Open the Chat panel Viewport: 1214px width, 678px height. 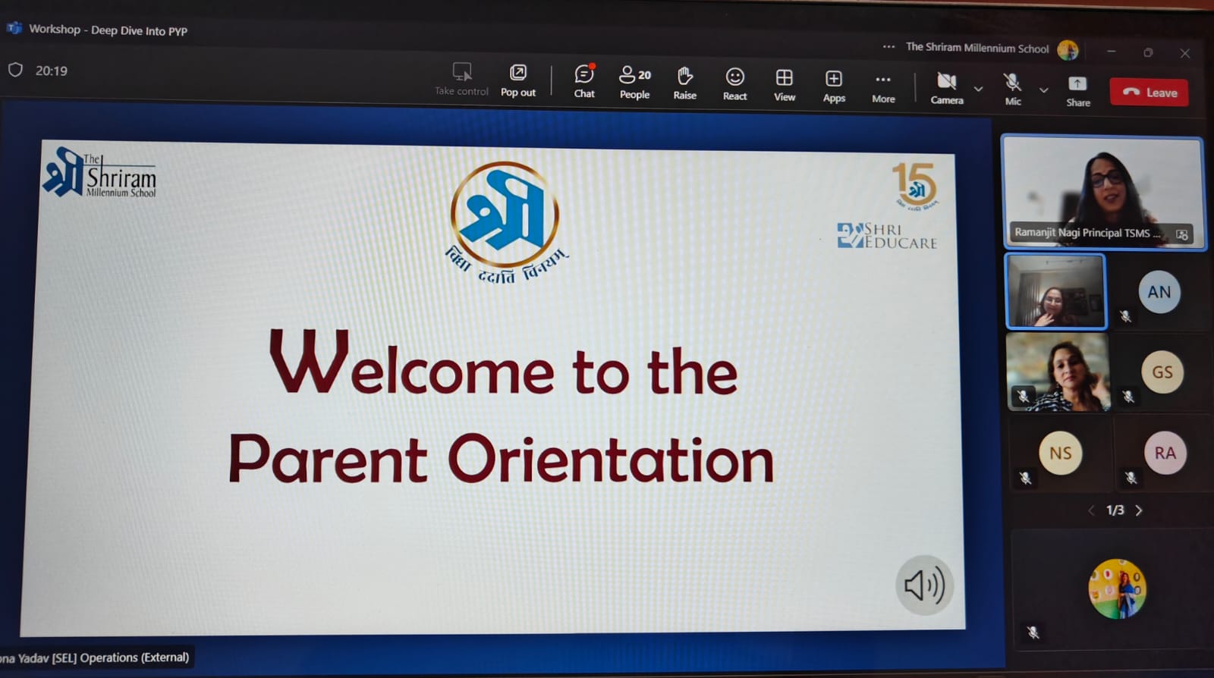click(584, 81)
